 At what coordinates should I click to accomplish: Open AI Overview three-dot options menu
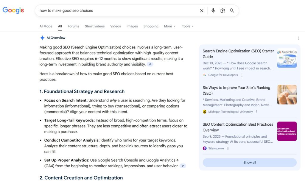298,38
